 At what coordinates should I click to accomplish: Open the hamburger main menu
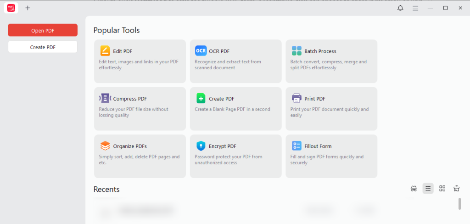415,8
